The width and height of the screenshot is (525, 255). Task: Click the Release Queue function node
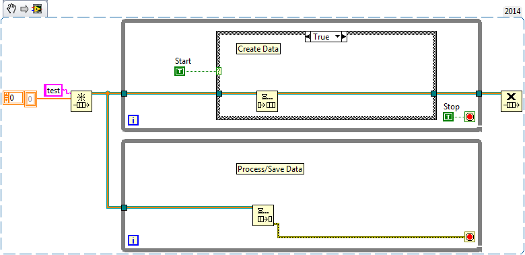pyautogui.click(x=512, y=101)
